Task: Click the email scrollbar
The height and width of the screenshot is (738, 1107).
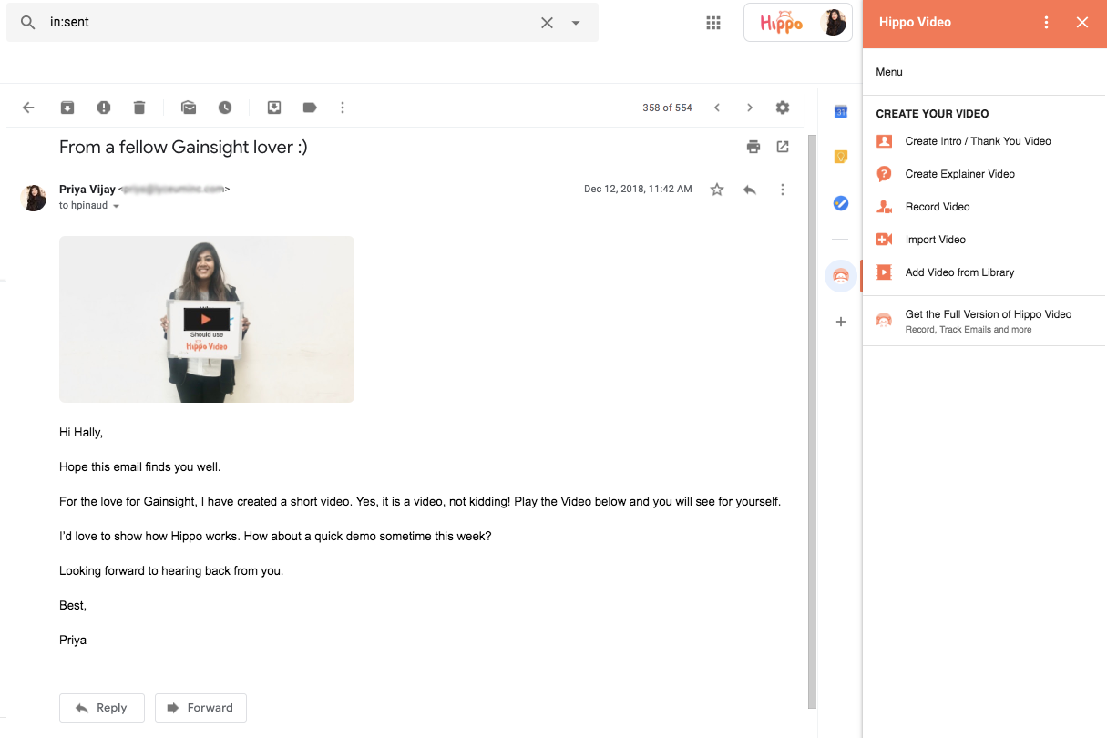Action: tap(812, 419)
